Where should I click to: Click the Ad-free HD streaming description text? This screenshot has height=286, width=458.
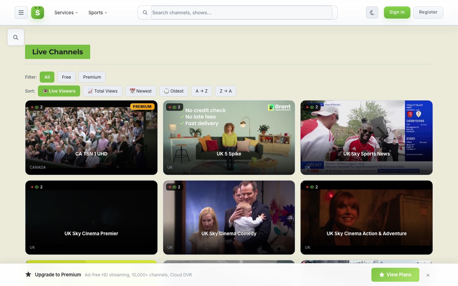coord(138,275)
